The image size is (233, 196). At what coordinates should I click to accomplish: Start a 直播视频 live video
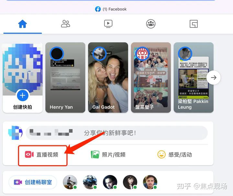click(x=42, y=155)
